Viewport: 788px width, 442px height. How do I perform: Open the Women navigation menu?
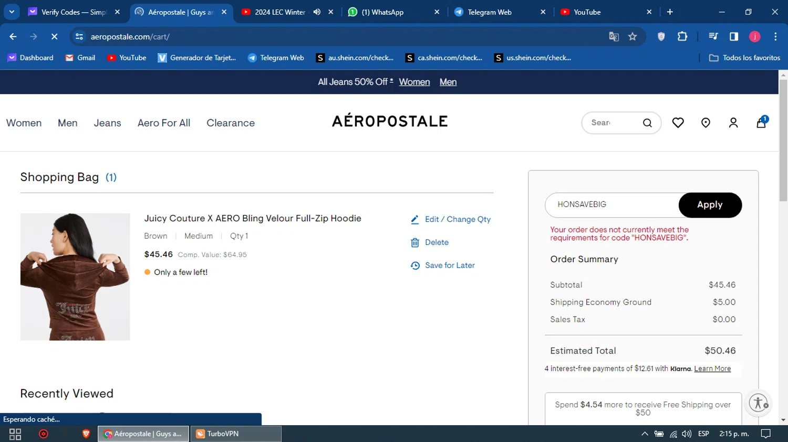tap(24, 123)
